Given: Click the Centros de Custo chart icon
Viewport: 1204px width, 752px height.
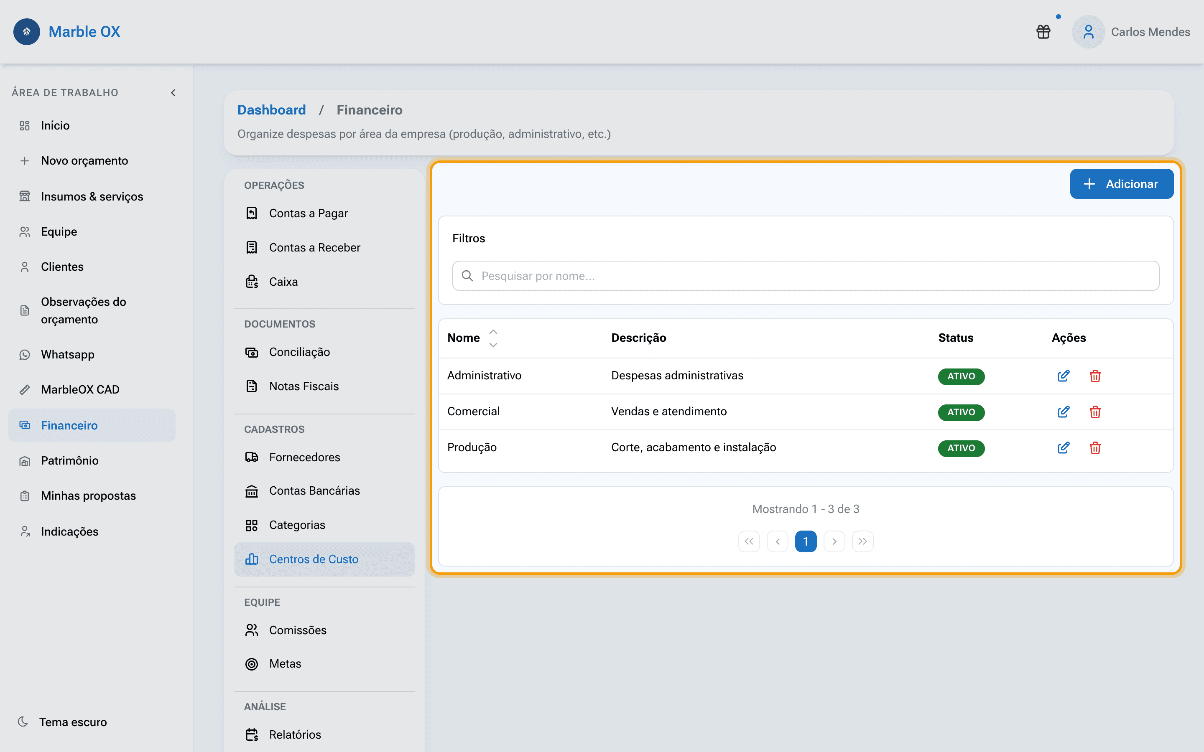Looking at the screenshot, I should (x=252, y=559).
